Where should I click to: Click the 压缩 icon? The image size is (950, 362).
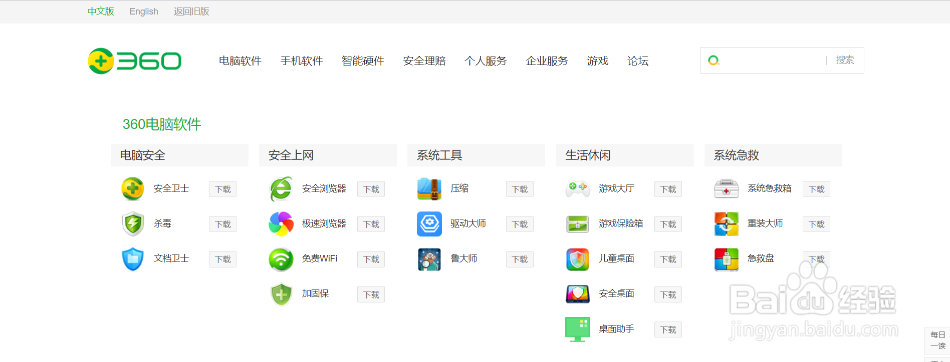(429, 188)
